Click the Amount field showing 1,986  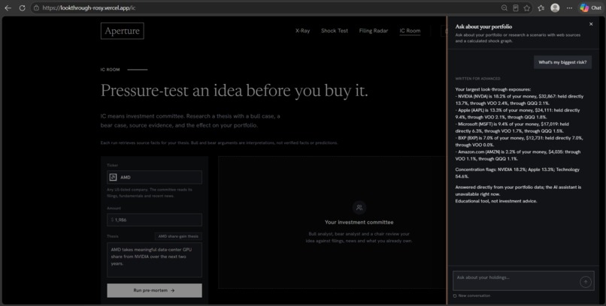coord(154,220)
